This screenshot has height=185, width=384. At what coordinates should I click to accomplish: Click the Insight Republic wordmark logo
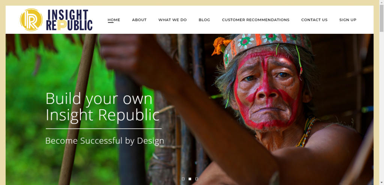pos(69,20)
